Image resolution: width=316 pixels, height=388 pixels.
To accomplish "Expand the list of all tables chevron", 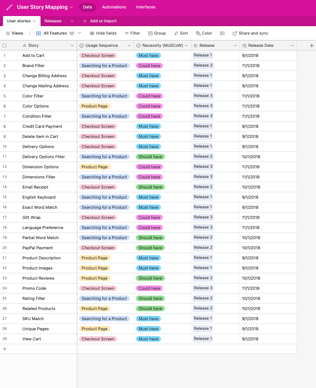I will (x=72, y=21).
